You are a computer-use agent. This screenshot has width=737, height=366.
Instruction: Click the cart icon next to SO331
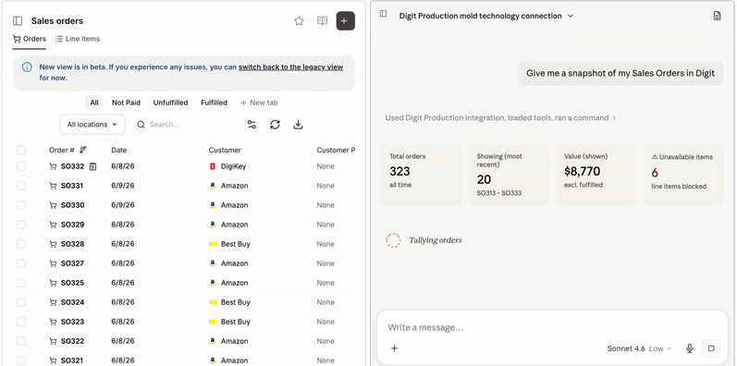(53, 186)
